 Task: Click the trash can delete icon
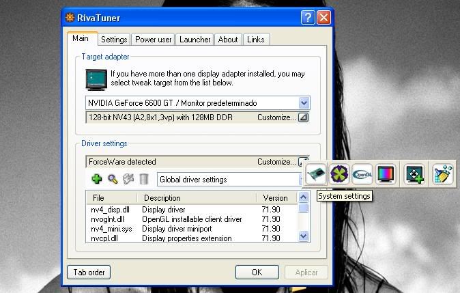tap(144, 179)
